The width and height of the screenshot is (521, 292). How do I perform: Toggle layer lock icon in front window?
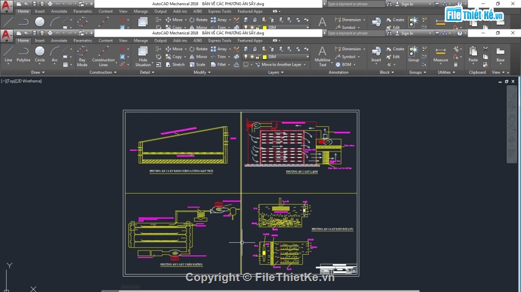tap(258, 57)
